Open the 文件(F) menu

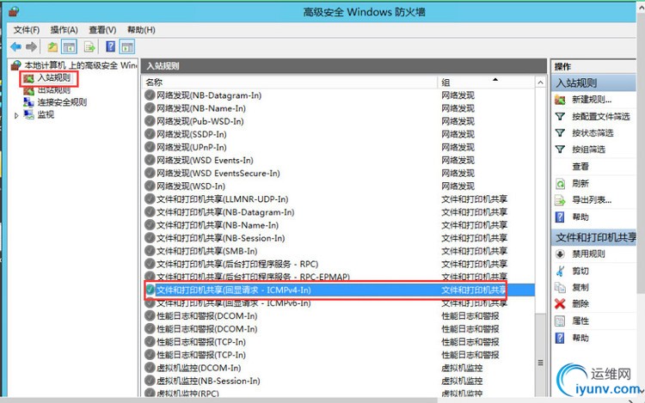[27, 30]
